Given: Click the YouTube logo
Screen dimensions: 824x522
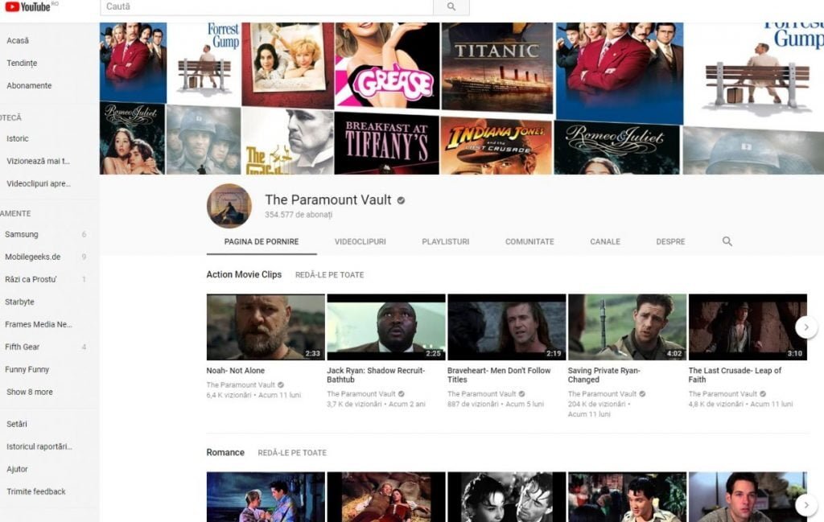Looking at the screenshot, I should tap(28, 6).
